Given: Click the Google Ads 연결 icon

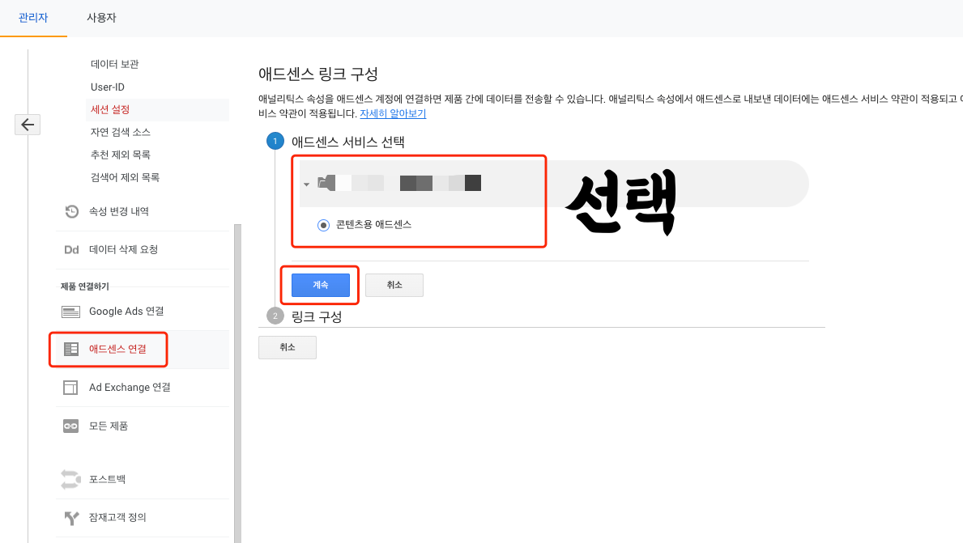Looking at the screenshot, I should pos(69,311).
